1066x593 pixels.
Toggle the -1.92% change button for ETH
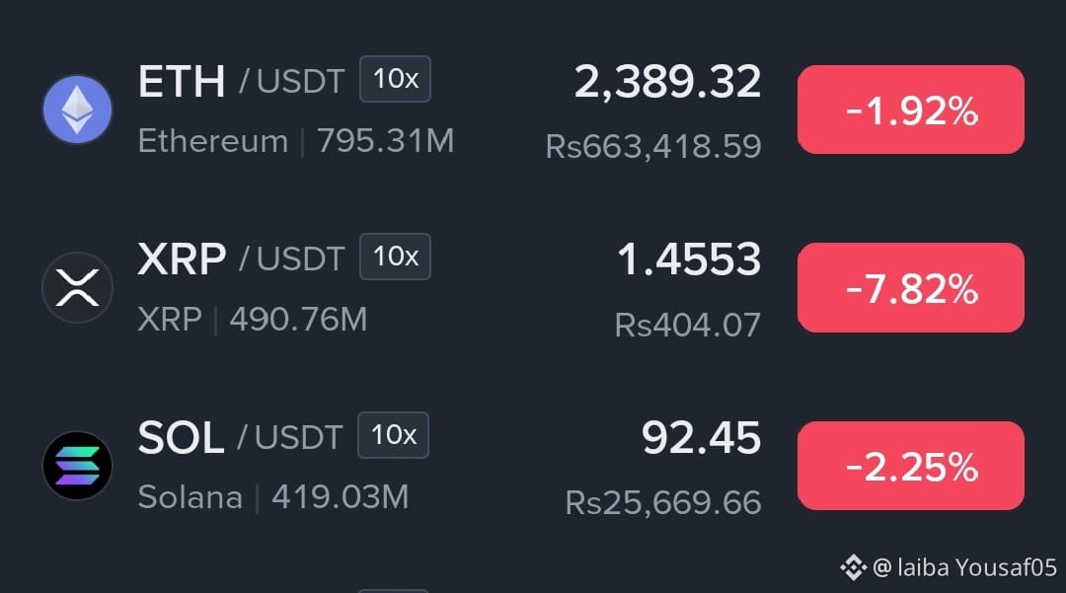pyautogui.click(x=911, y=110)
